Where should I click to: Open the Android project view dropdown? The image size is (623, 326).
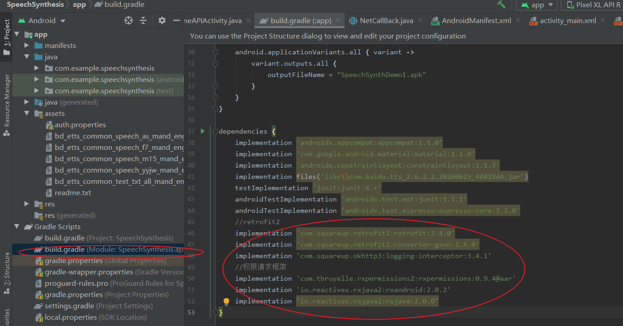click(x=42, y=20)
